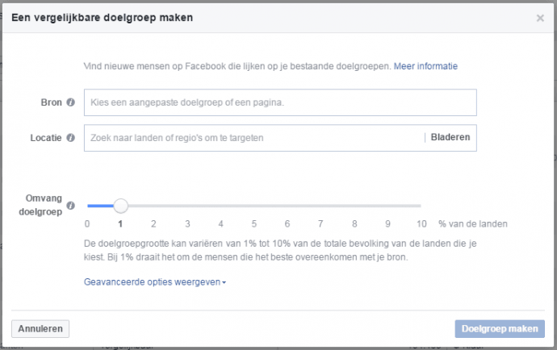Click the Locatie country search field
This screenshot has height=350, width=557.
tap(253, 138)
